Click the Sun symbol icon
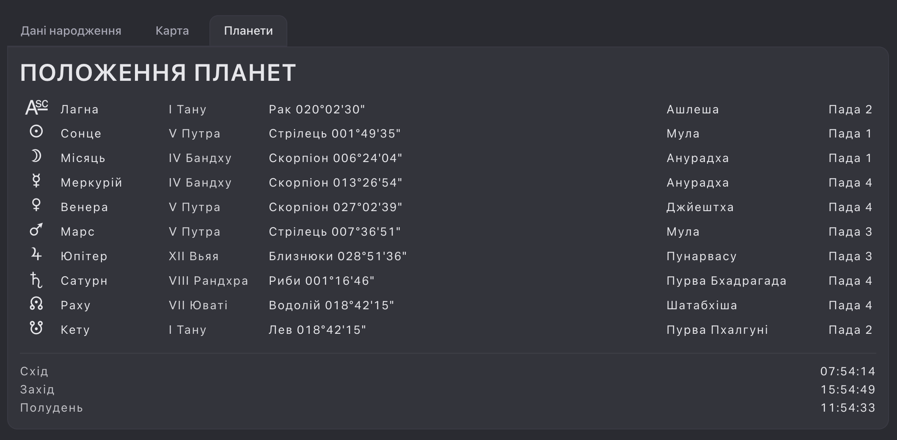Image resolution: width=897 pixels, height=440 pixels. tap(36, 132)
